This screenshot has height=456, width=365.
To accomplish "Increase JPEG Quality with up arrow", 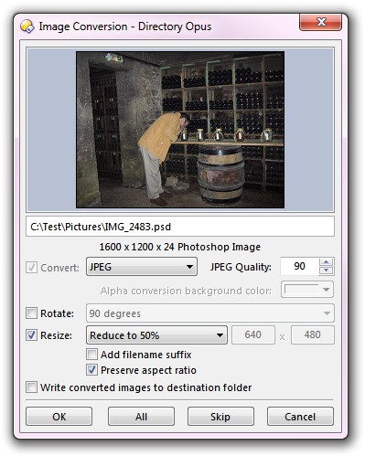I will pyautogui.click(x=327, y=262).
